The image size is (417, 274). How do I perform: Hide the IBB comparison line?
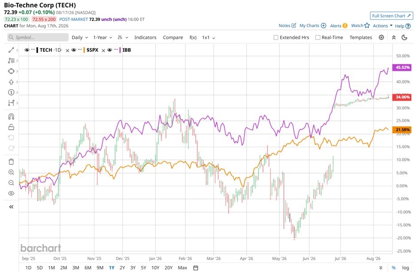click(110, 50)
